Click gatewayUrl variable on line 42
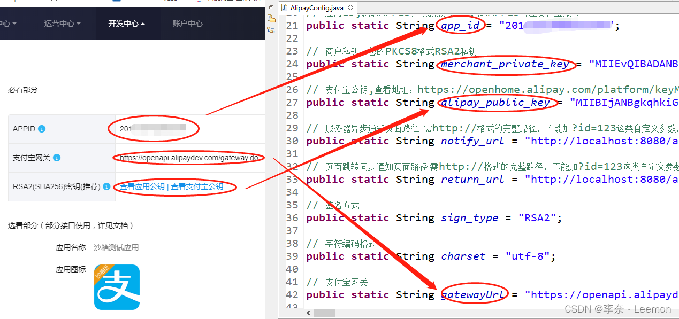Screen dimensions: 679x319 (473, 295)
